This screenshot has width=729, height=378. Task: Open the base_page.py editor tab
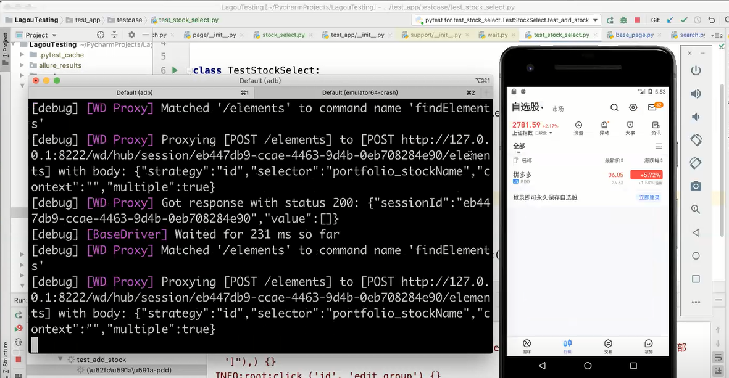(634, 35)
